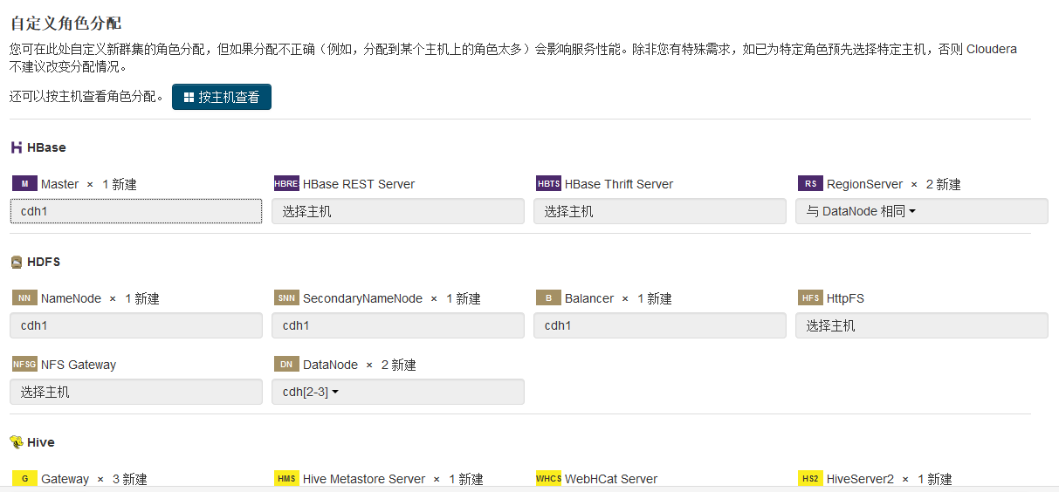This screenshot has height=492, width=1059.
Task: Select host for HBase REST Server
Action: (x=398, y=211)
